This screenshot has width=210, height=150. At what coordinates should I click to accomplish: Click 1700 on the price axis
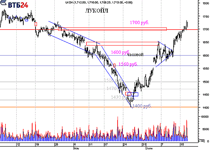tap(206, 29)
